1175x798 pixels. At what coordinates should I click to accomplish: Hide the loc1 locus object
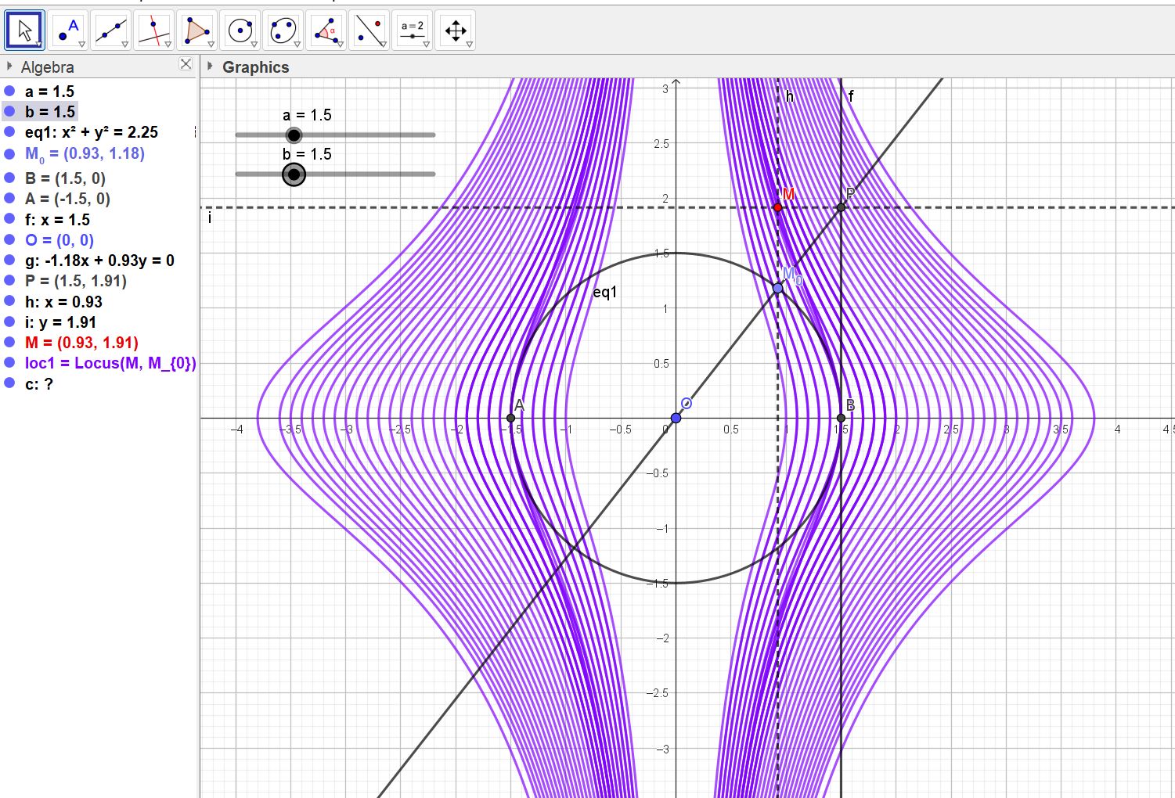click(9, 363)
